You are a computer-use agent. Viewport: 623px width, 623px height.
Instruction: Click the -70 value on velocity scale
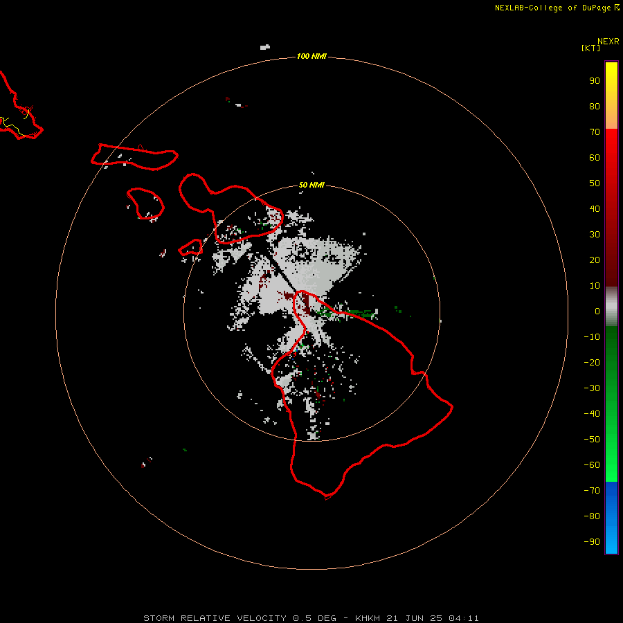[592, 491]
